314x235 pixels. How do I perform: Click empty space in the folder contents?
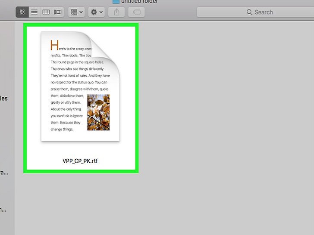coord(224,129)
